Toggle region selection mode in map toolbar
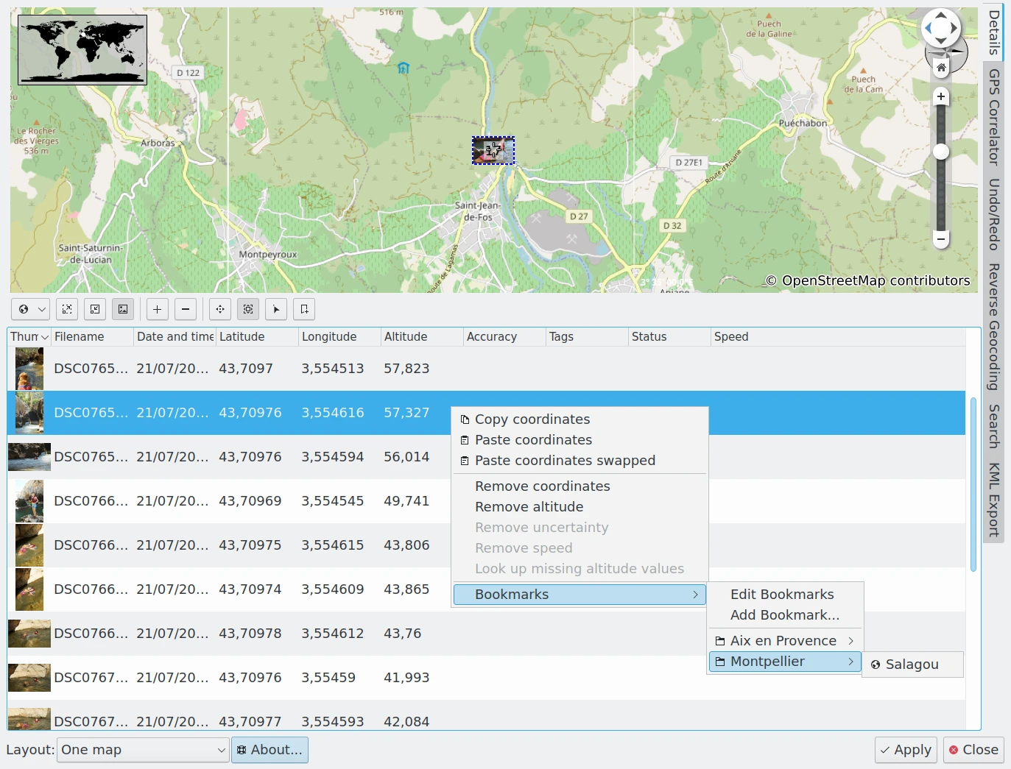This screenshot has width=1011, height=769. pyautogui.click(x=248, y=310)
